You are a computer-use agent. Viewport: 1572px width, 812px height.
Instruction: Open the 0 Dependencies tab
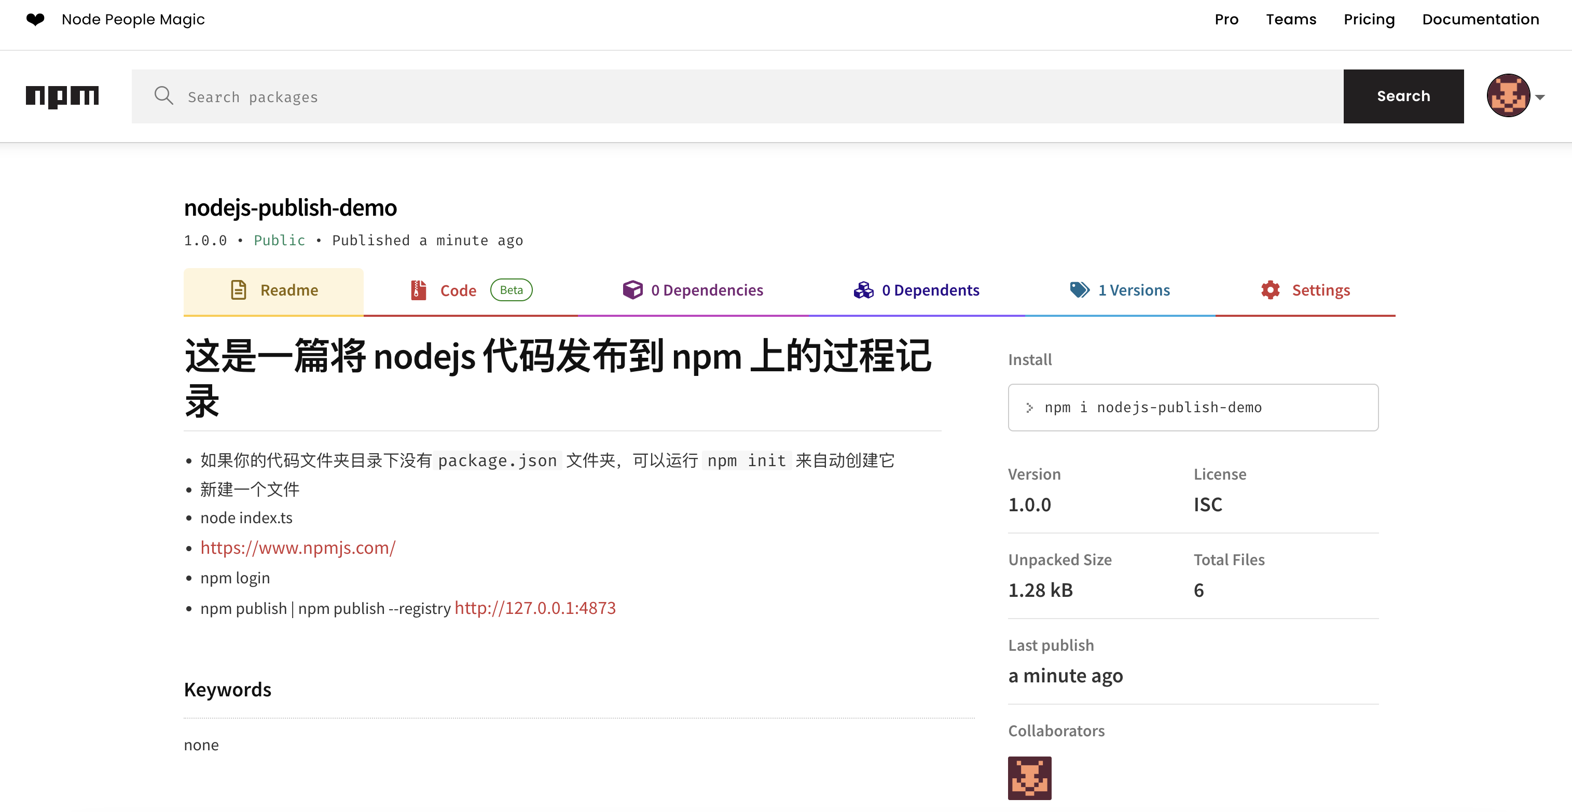point(693,291)
